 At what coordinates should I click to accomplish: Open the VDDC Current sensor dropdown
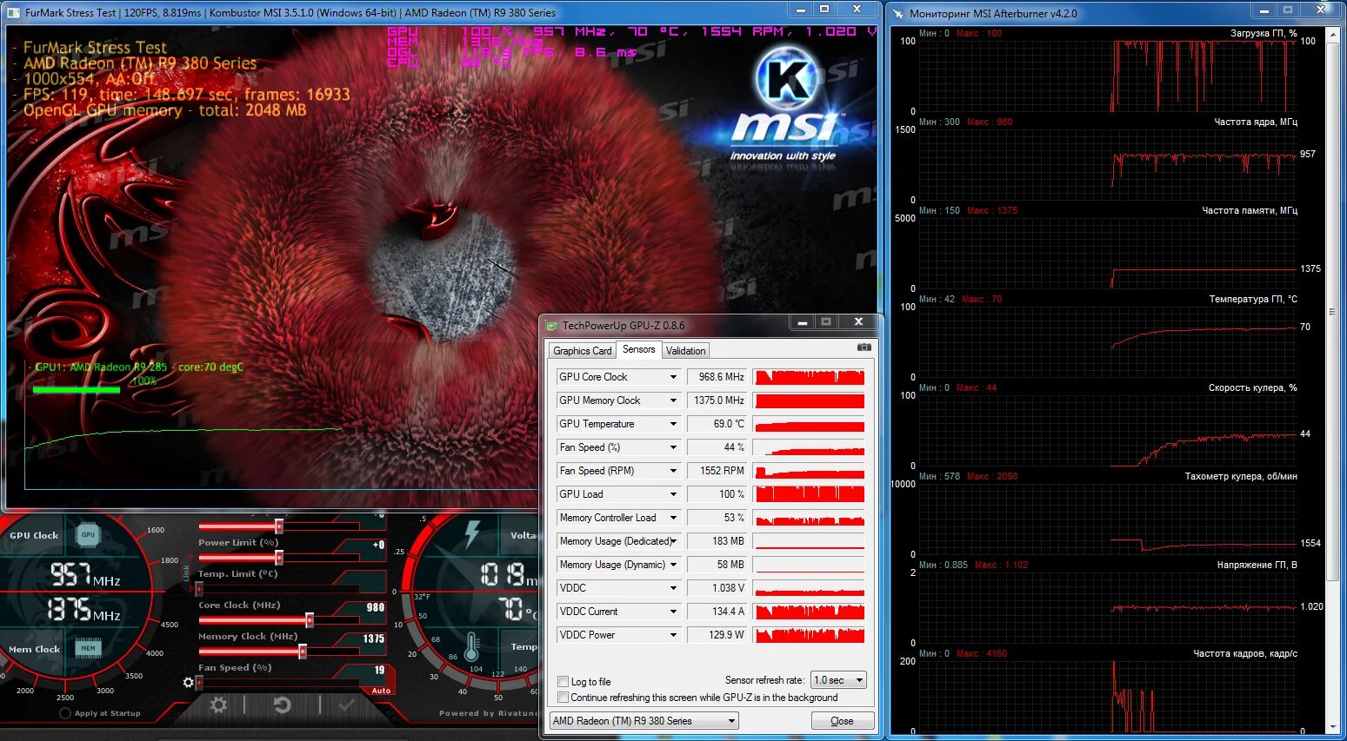point(673,612)
